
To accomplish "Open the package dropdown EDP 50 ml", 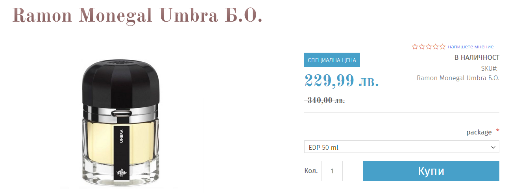I will pos(401,147).
